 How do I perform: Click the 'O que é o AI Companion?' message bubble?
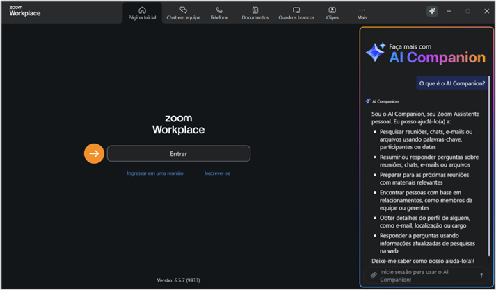tap(452, 83)
